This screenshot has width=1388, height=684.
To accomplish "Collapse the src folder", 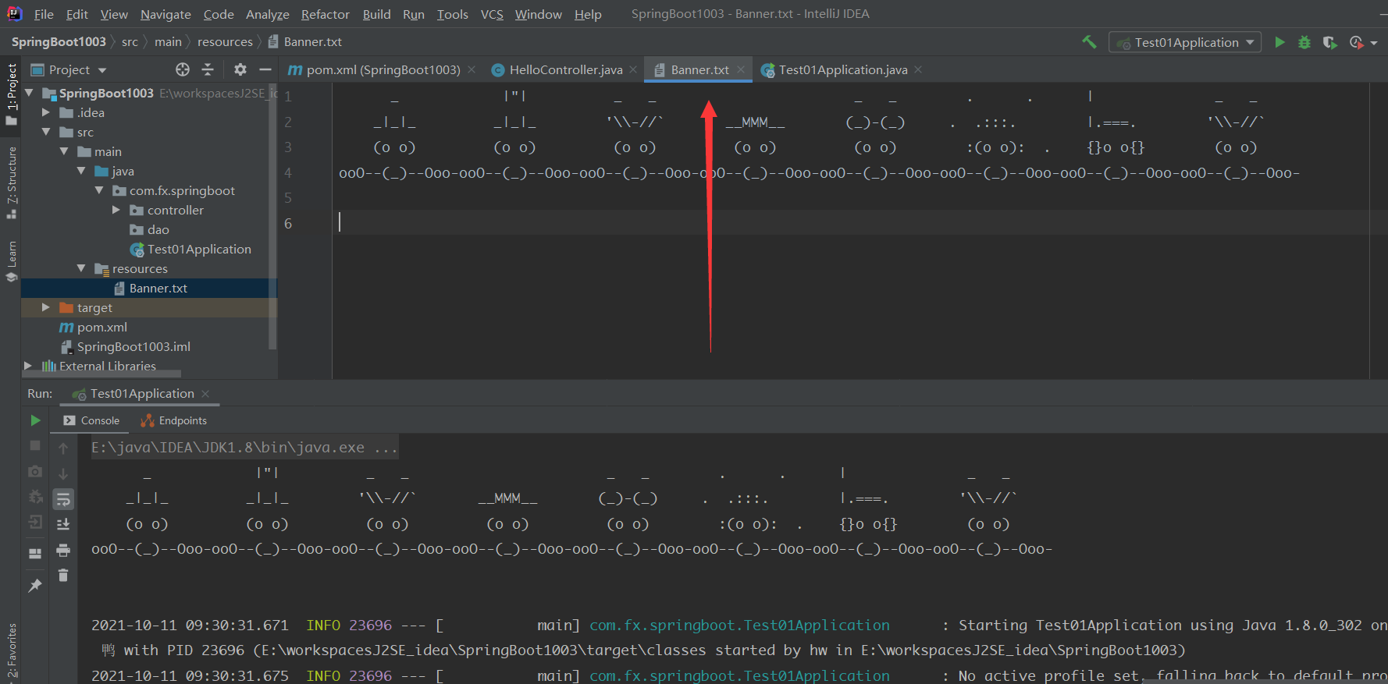I will pos(46,132).
